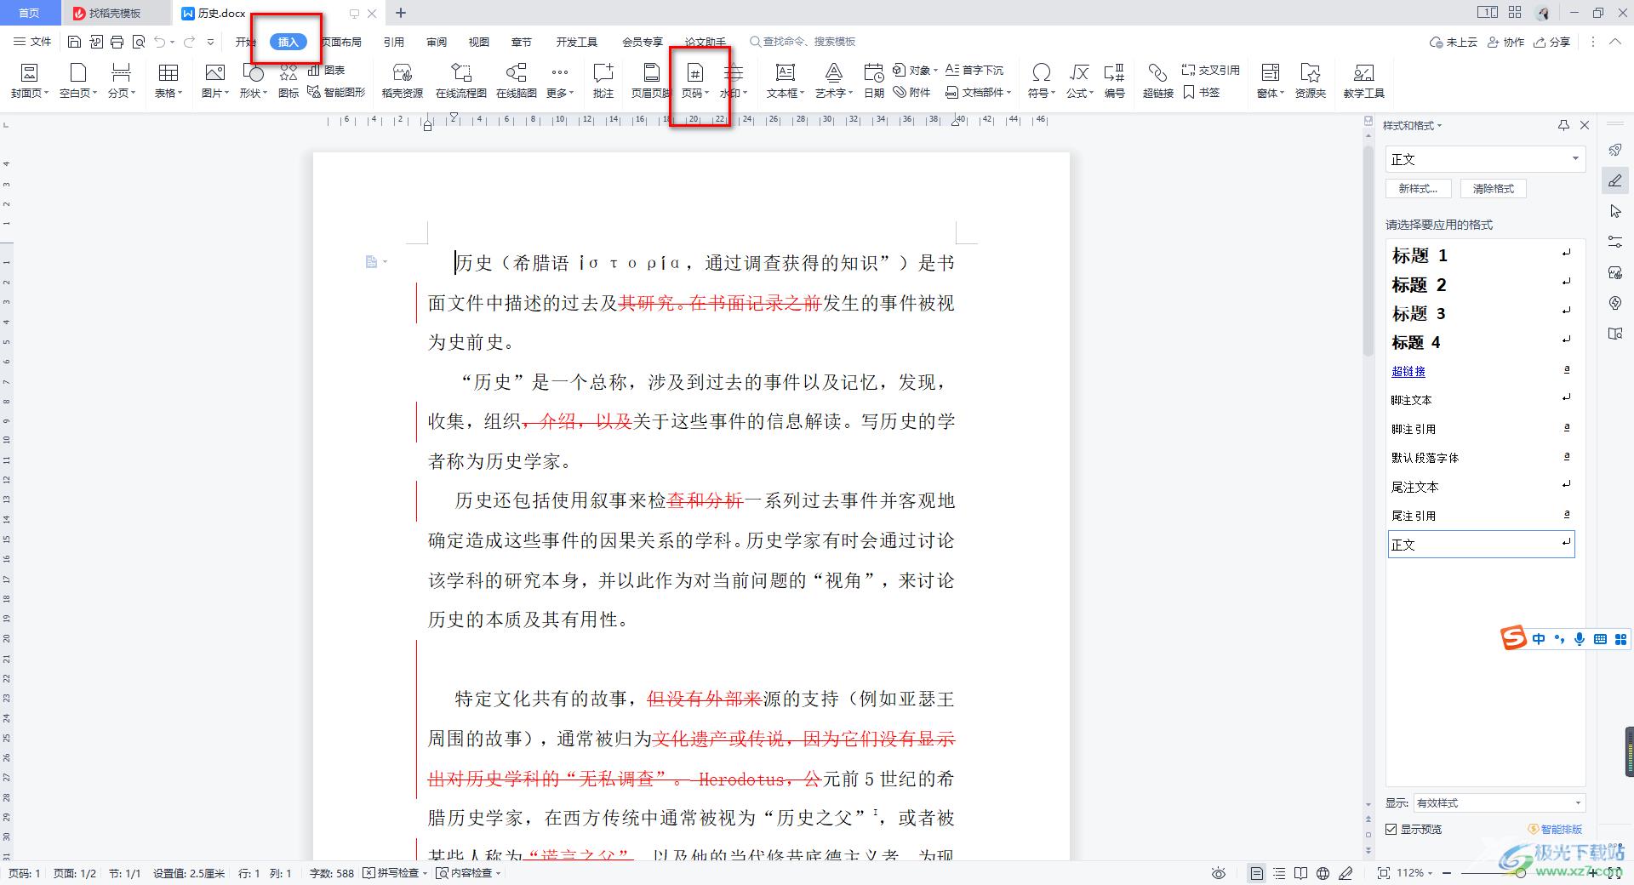Insert word art (艺术字)
The image size is (1634, 885).
click(x=834, y=81)
